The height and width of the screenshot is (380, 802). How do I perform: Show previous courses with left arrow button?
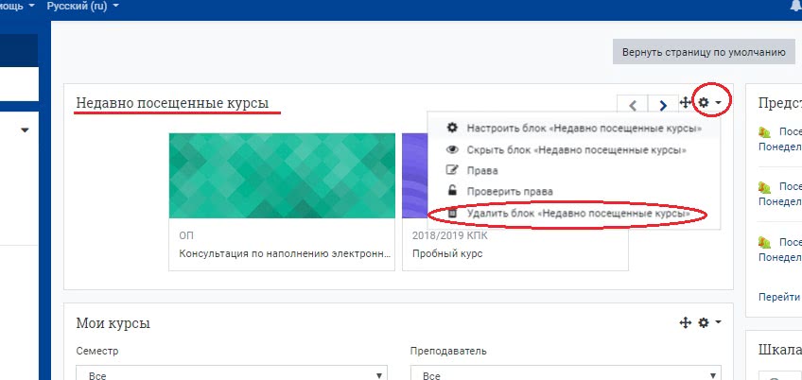(x=633, y=104)
